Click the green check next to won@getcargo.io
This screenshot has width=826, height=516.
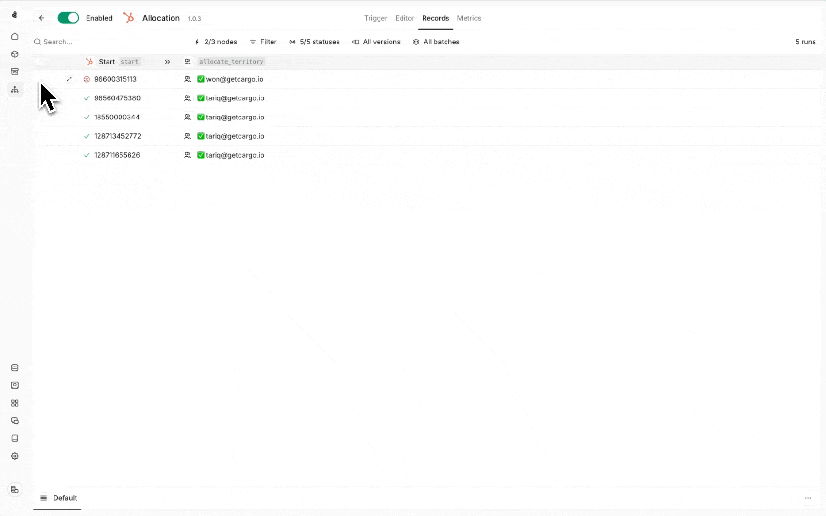tap(201, 79)
